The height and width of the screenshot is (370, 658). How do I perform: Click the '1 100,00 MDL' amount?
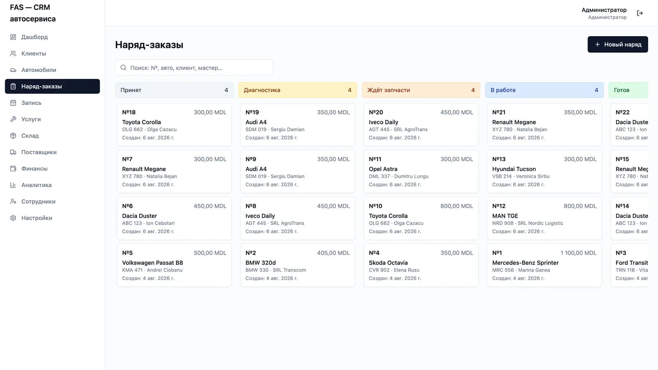pyautogui.click(x=578, y=253)
